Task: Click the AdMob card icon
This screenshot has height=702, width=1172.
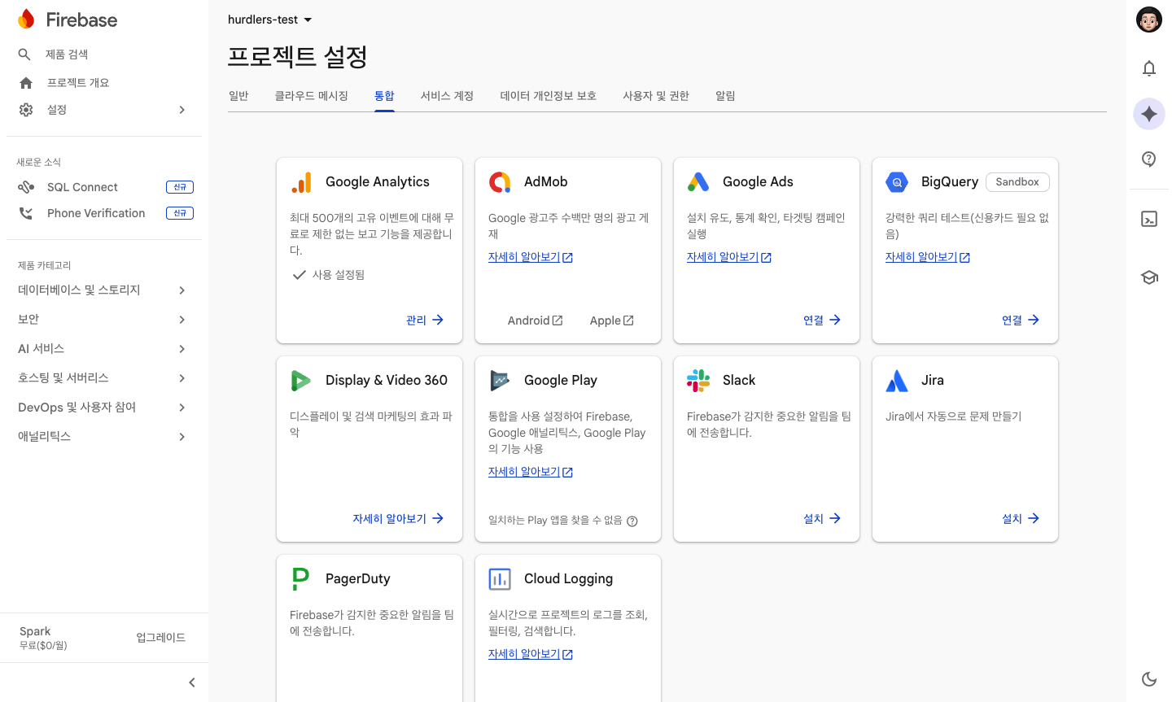Action: coord(500,182)
